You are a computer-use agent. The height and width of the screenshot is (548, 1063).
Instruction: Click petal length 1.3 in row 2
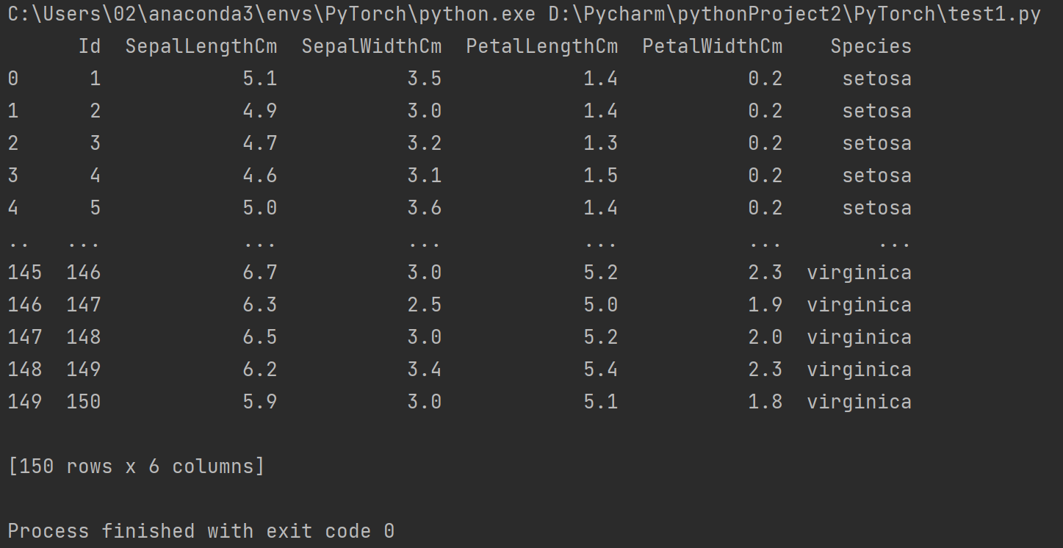click(601, 143)
